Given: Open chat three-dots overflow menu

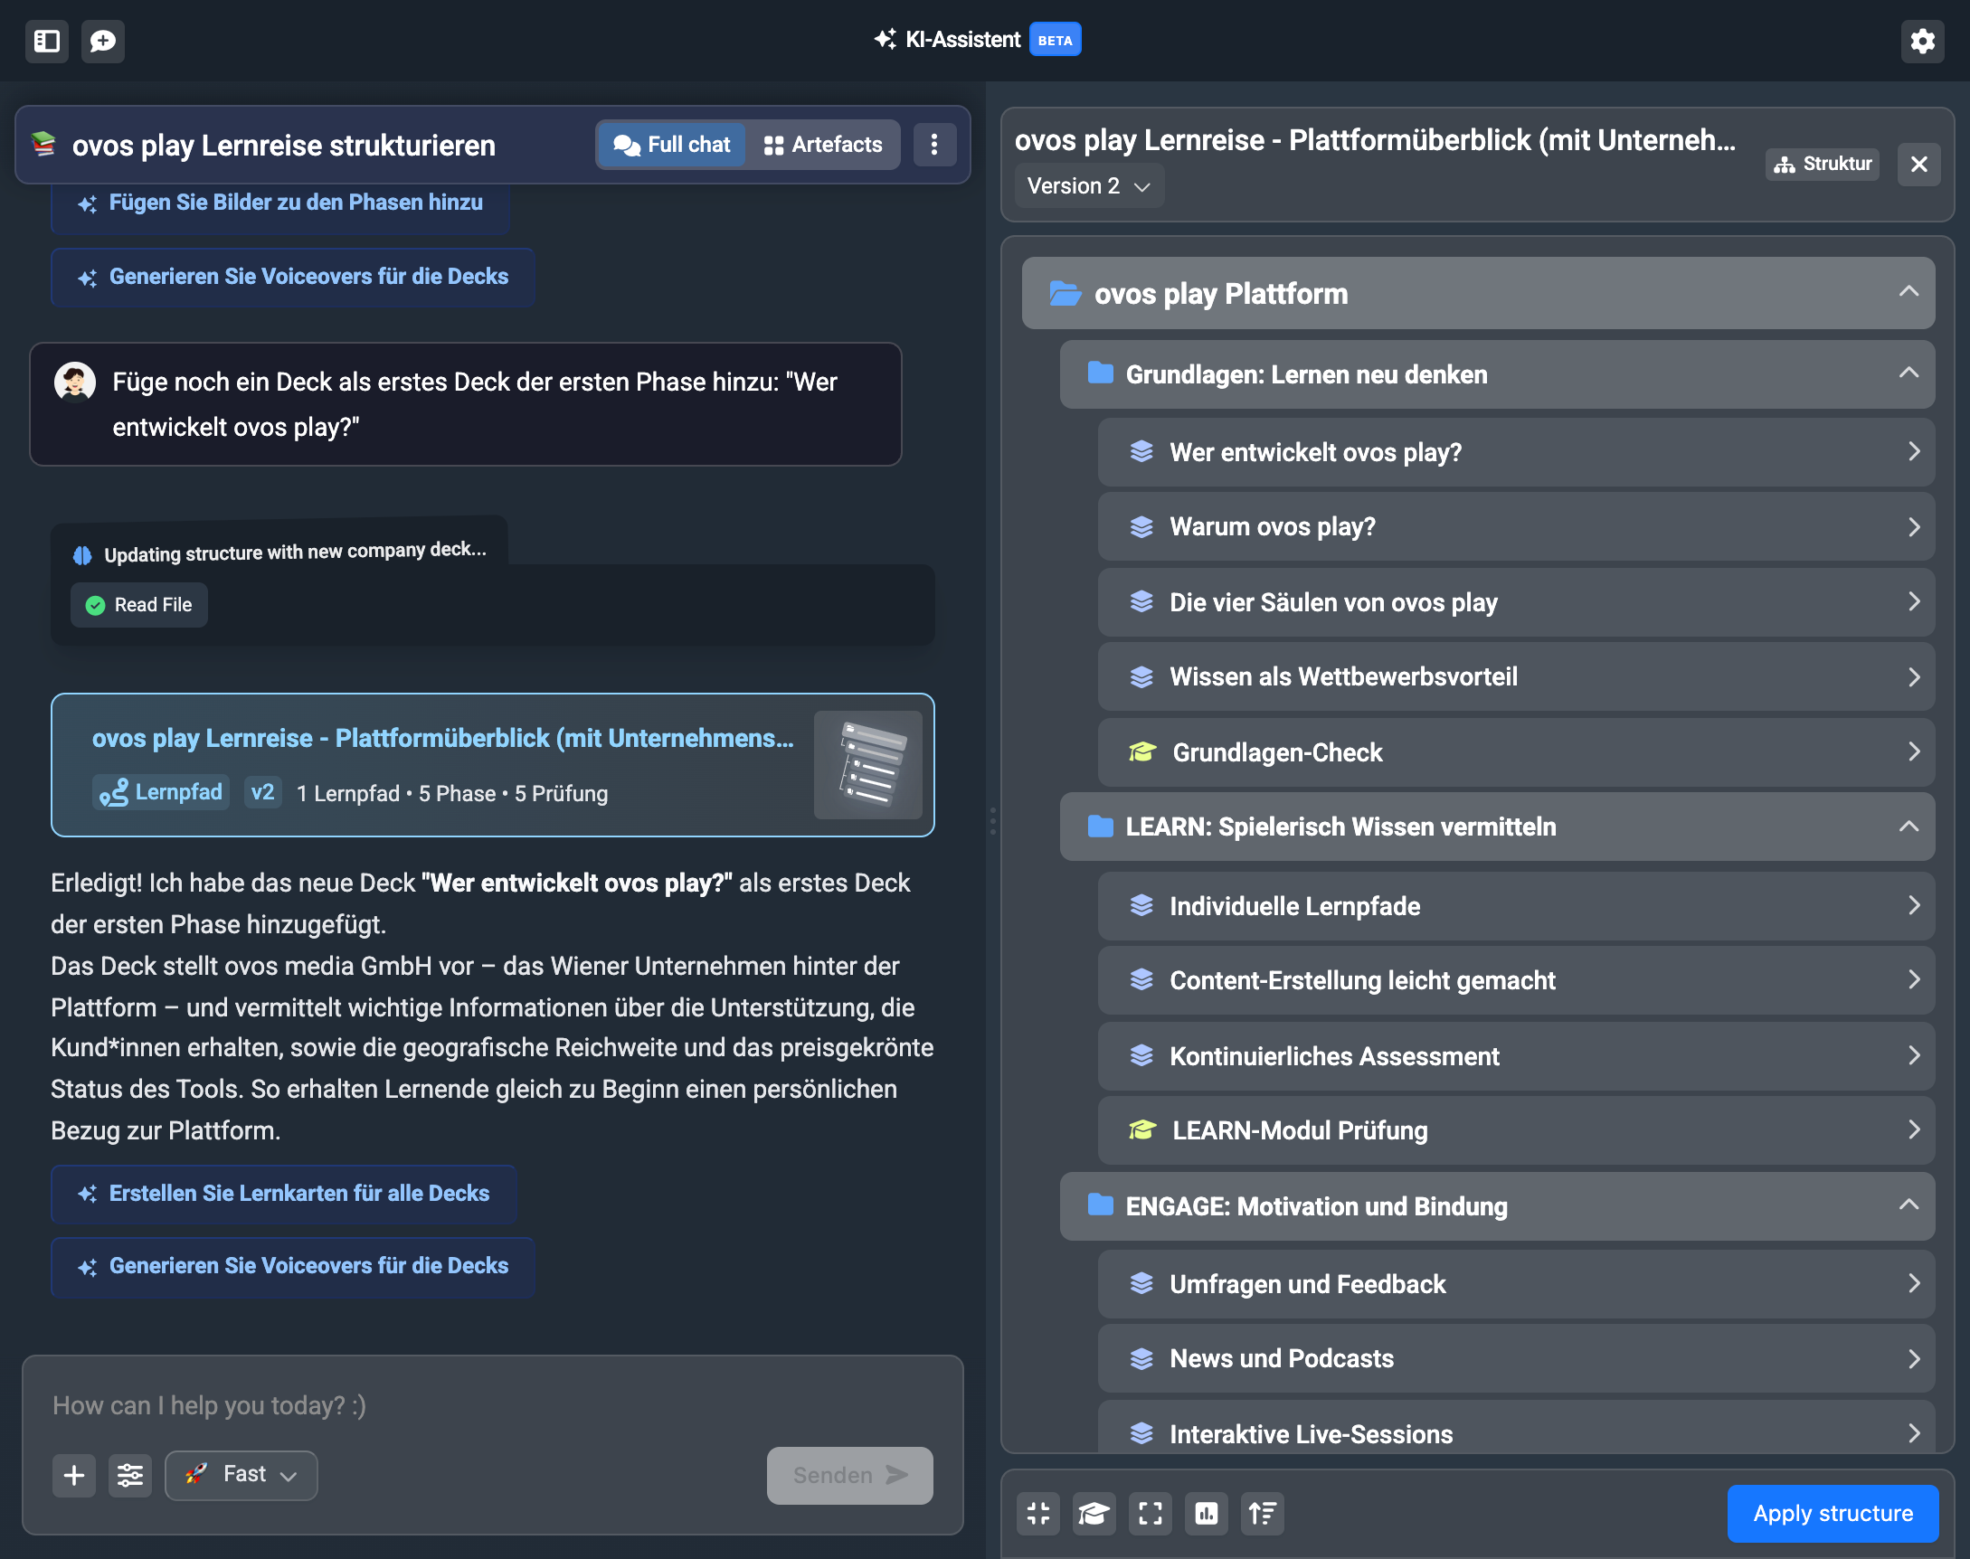Looking at the screenshot, I should click(x=933, y=144).
